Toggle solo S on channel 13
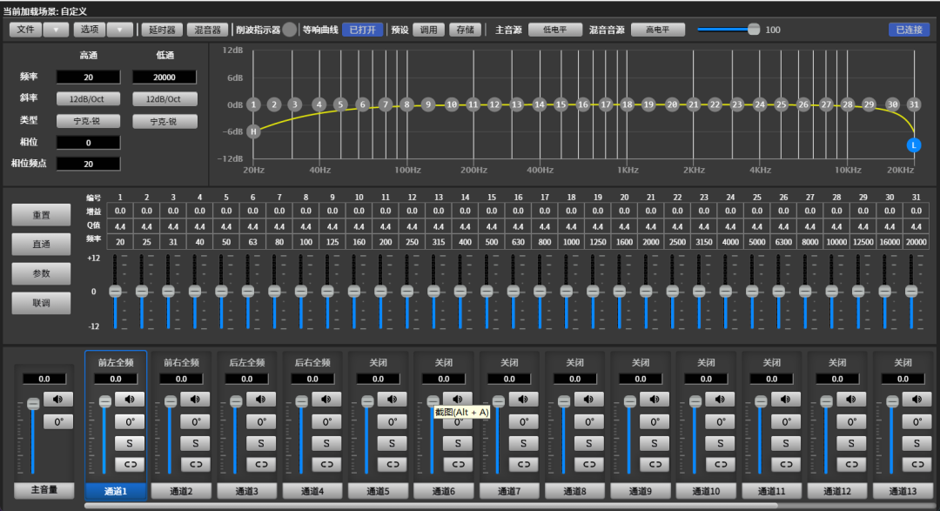The image size is (940, 511). click(916, 443)
